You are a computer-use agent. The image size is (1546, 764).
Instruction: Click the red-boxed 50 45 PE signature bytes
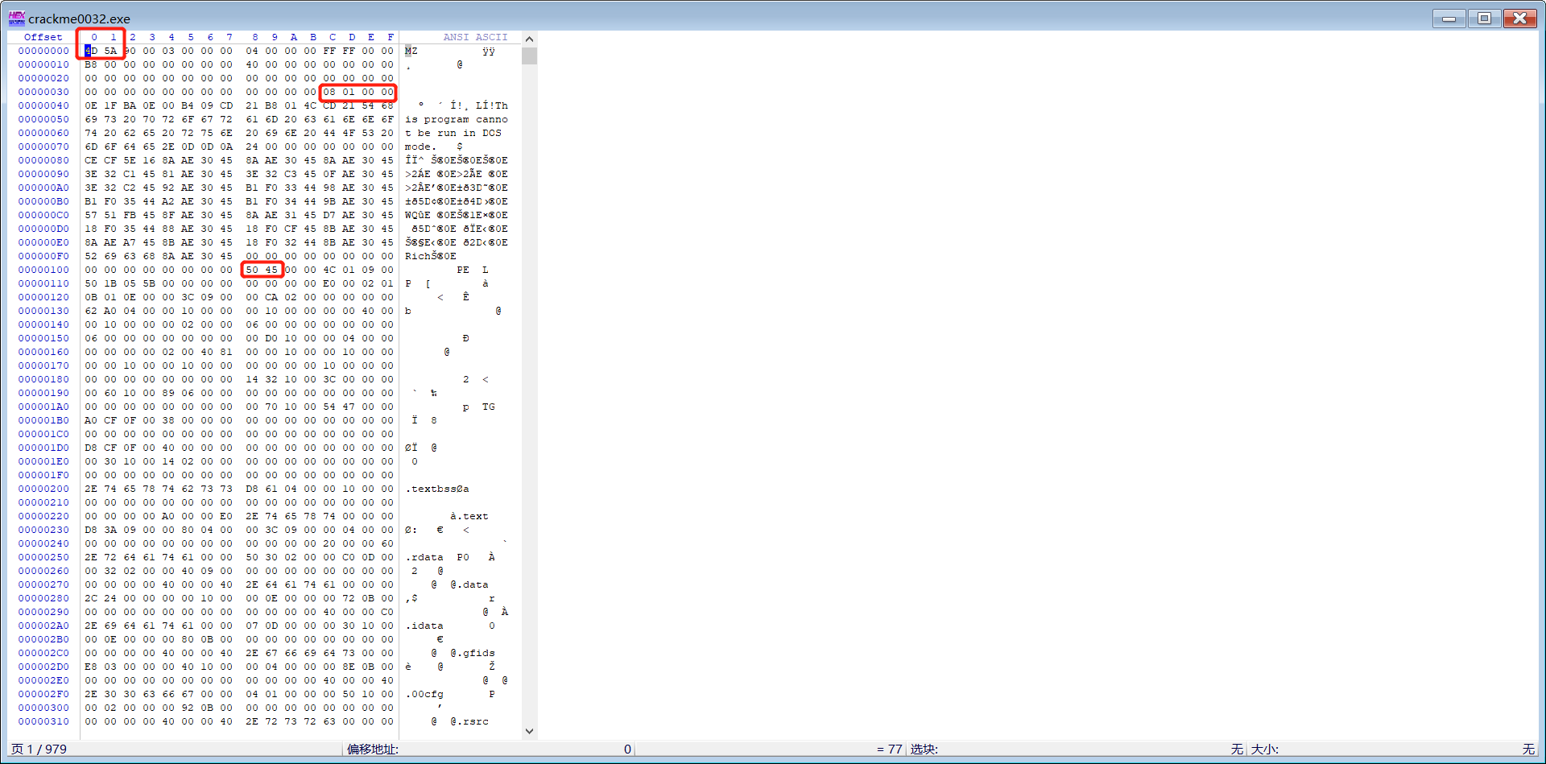[262, 269]
